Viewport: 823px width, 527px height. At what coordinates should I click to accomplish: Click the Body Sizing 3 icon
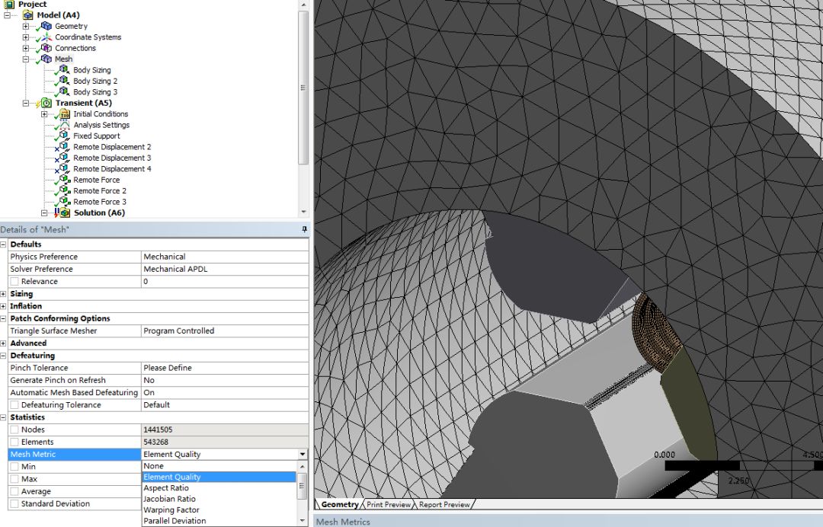tap(64, 91)
